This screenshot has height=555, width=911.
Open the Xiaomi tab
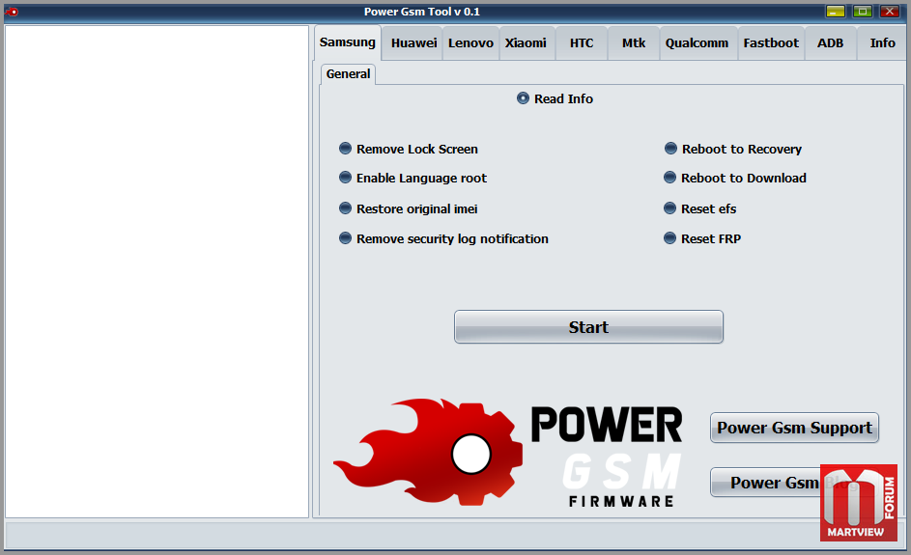(526, 43)
